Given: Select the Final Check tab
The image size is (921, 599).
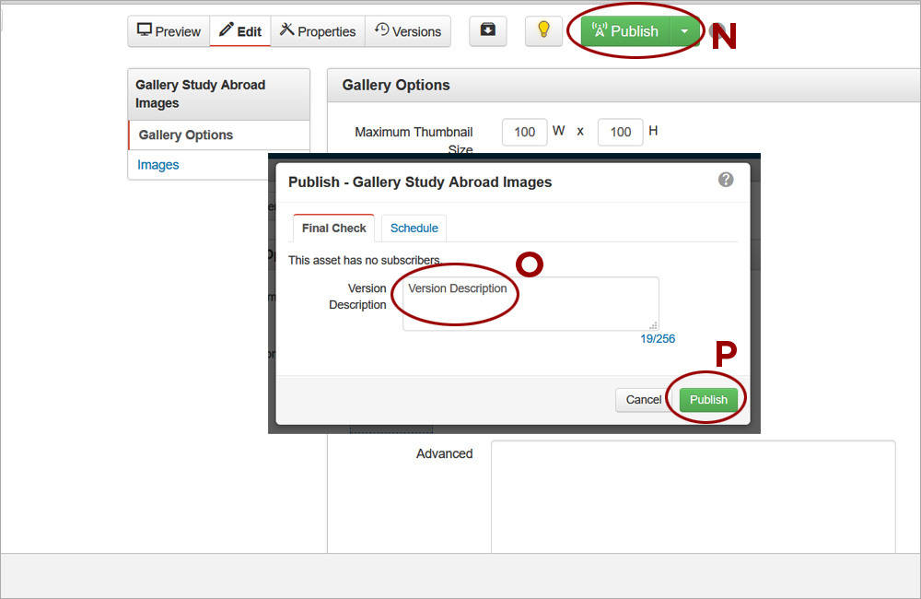Looking at the screenshot, I should click(333, 228).
